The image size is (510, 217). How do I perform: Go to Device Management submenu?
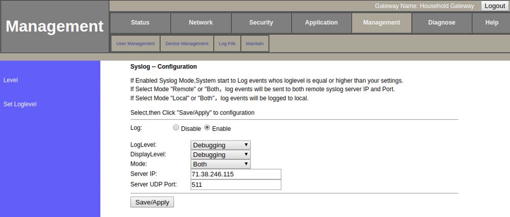coord(187,43)
